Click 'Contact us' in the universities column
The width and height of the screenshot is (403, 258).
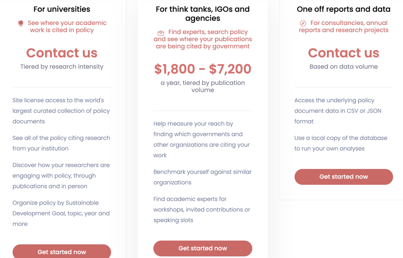pyautogui.click(x=62, y=53)
